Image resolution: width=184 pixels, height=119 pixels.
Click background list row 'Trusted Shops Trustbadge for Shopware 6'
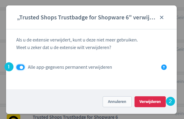75,117
